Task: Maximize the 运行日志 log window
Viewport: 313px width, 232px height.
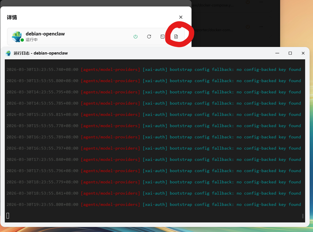Action: [x=290, y=53]
